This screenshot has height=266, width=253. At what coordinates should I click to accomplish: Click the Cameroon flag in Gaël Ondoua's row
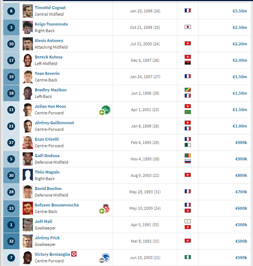(x=188, y=155)
